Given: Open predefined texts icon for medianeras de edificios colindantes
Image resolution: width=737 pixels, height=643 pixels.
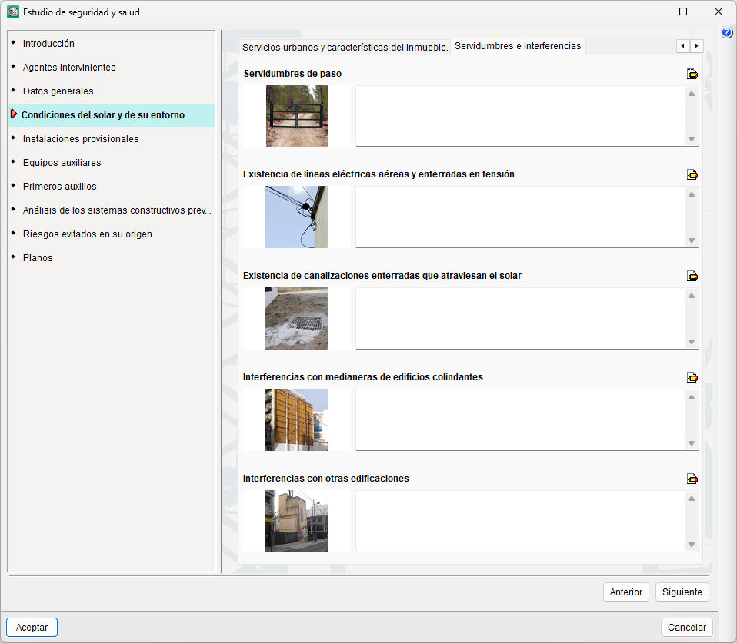Looking at the screenshot, I should tap(692, 377).
